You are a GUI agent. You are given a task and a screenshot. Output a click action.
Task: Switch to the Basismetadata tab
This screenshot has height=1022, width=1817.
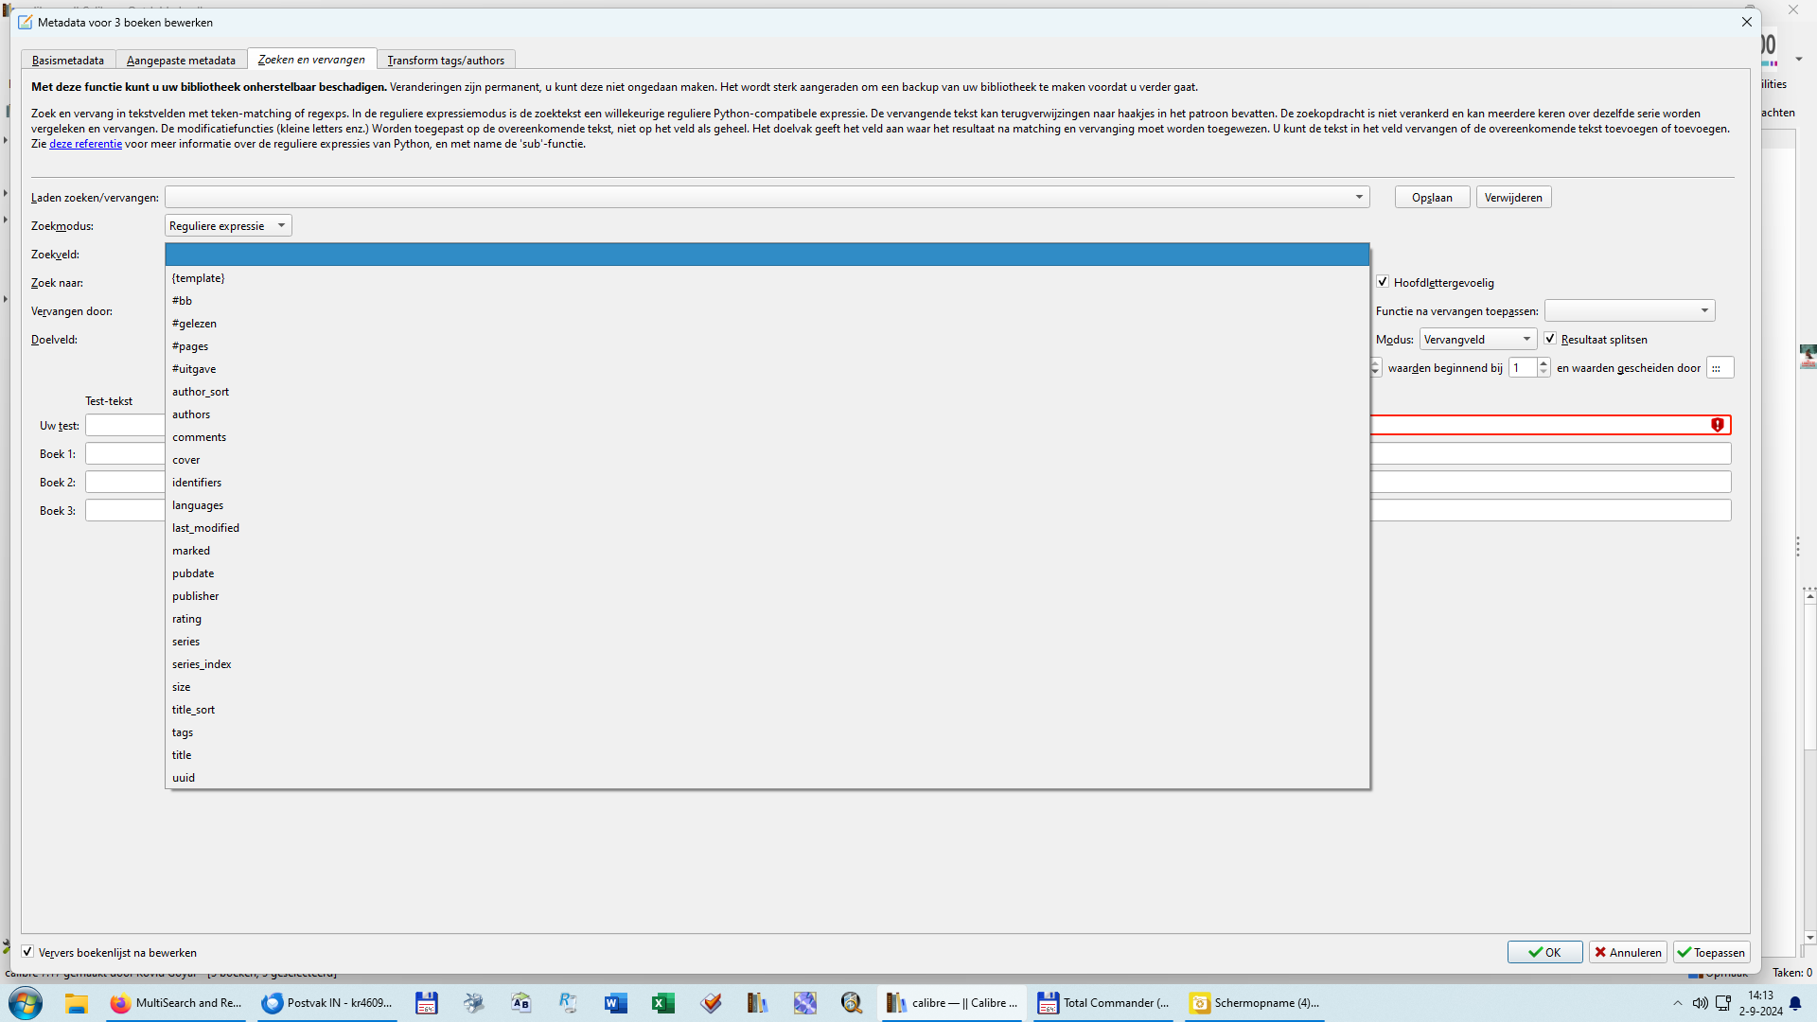point(68,60)
